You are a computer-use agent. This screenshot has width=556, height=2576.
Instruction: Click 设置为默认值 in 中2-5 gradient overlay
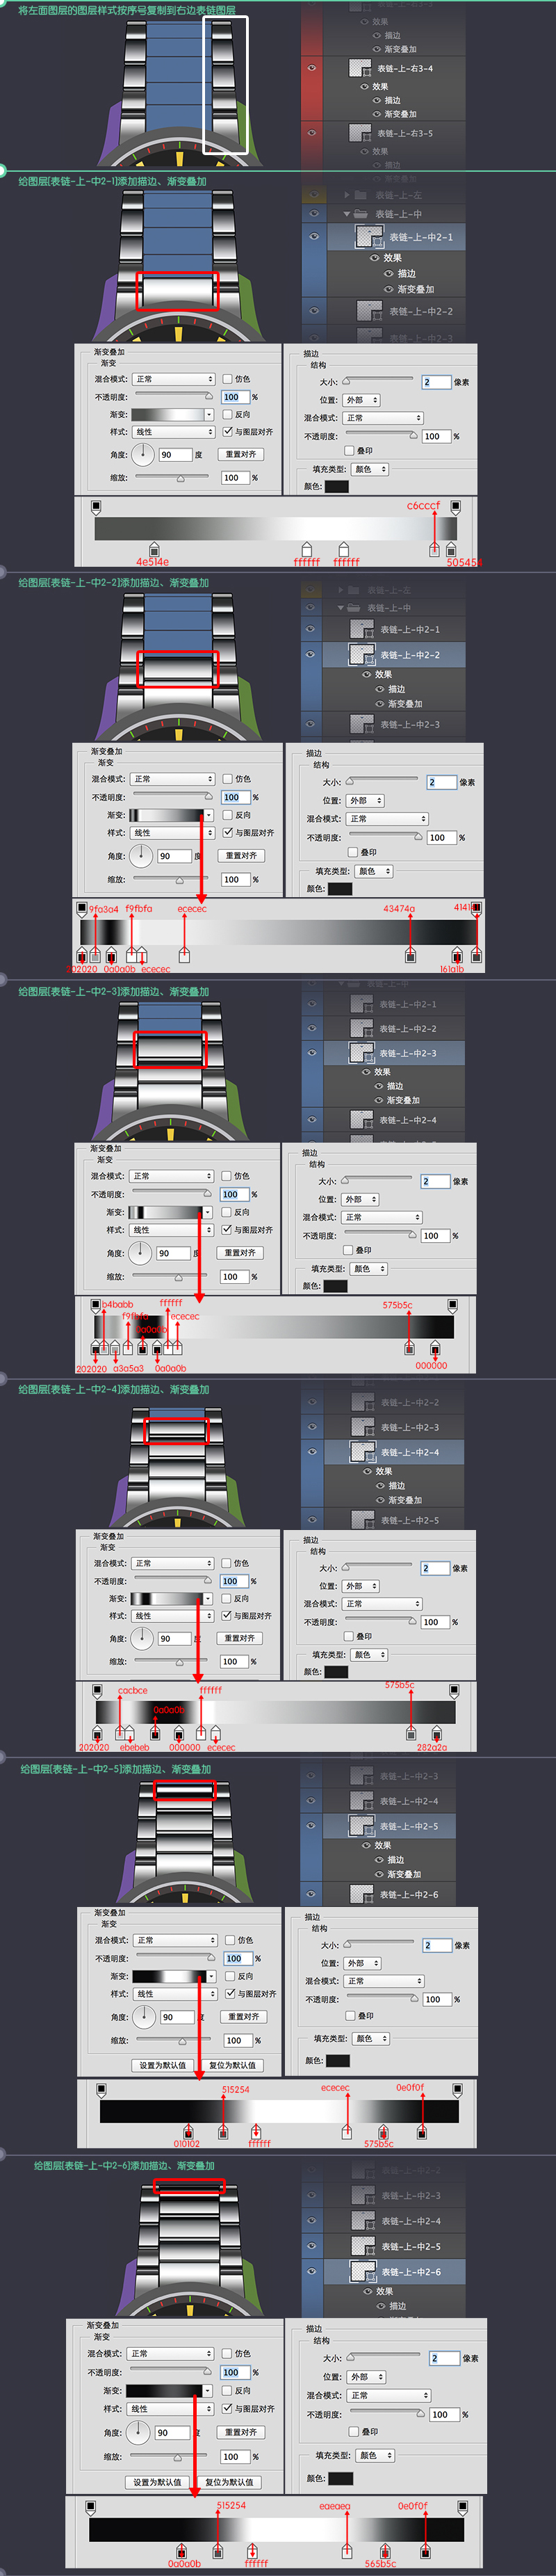163,2065
